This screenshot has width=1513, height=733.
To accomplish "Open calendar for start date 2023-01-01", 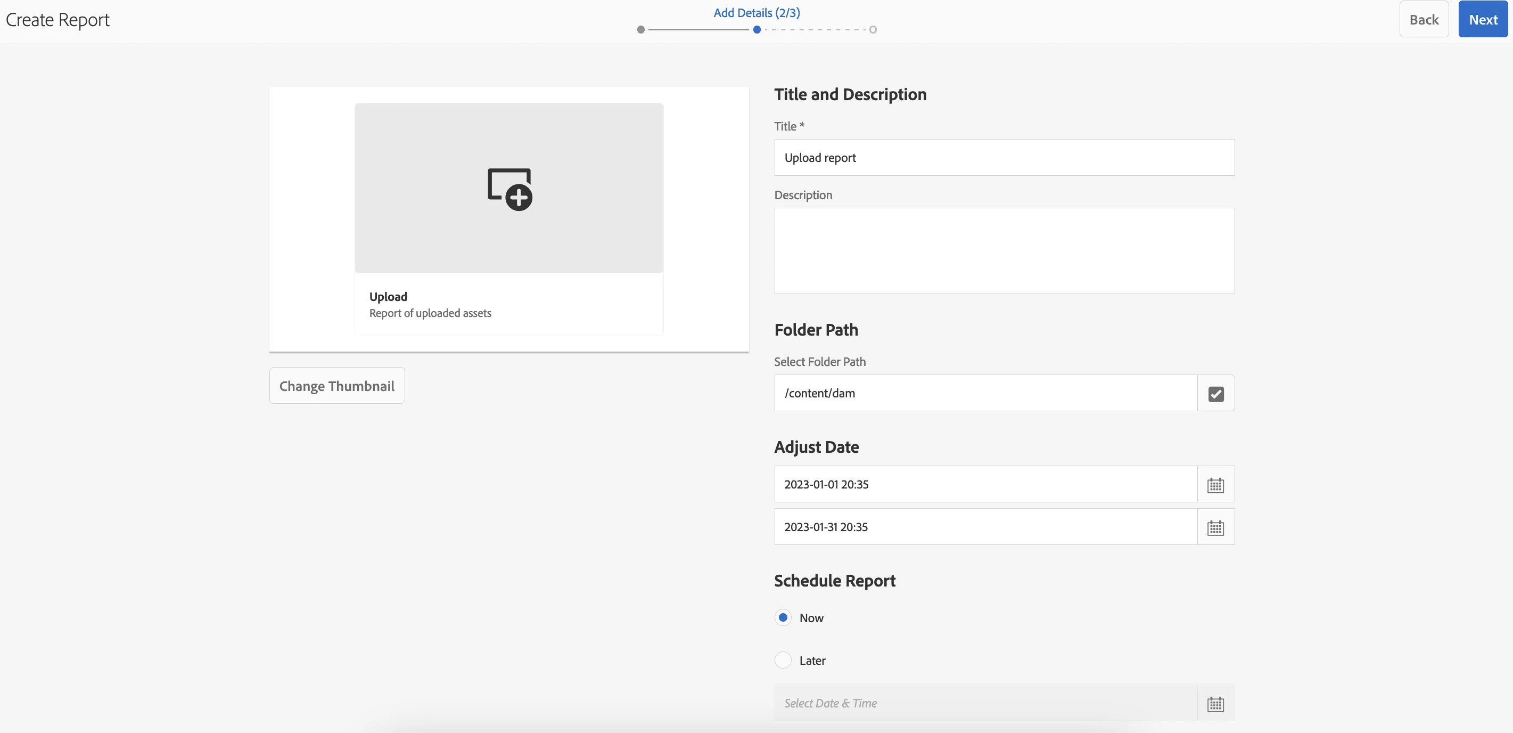I will coord(1215,485).
